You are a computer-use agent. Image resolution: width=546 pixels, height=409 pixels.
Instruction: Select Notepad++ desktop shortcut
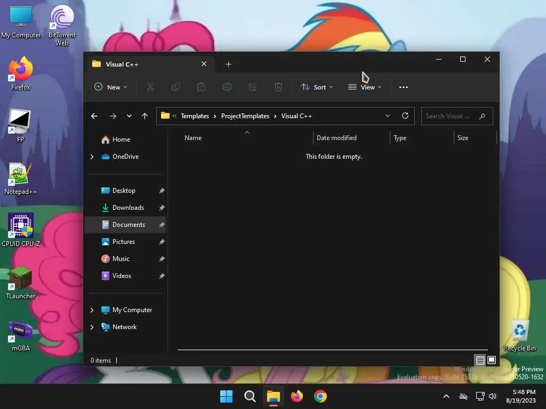(20, 179)
